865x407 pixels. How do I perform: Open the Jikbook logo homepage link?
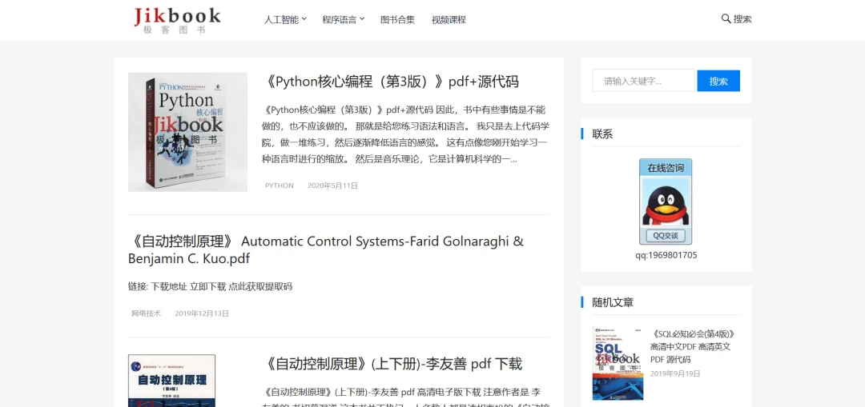click(177, 20)
